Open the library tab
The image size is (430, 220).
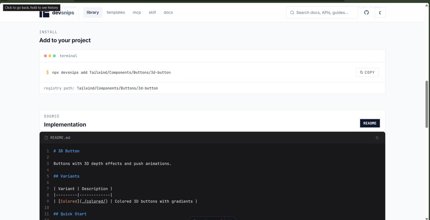tap(93, 13)
